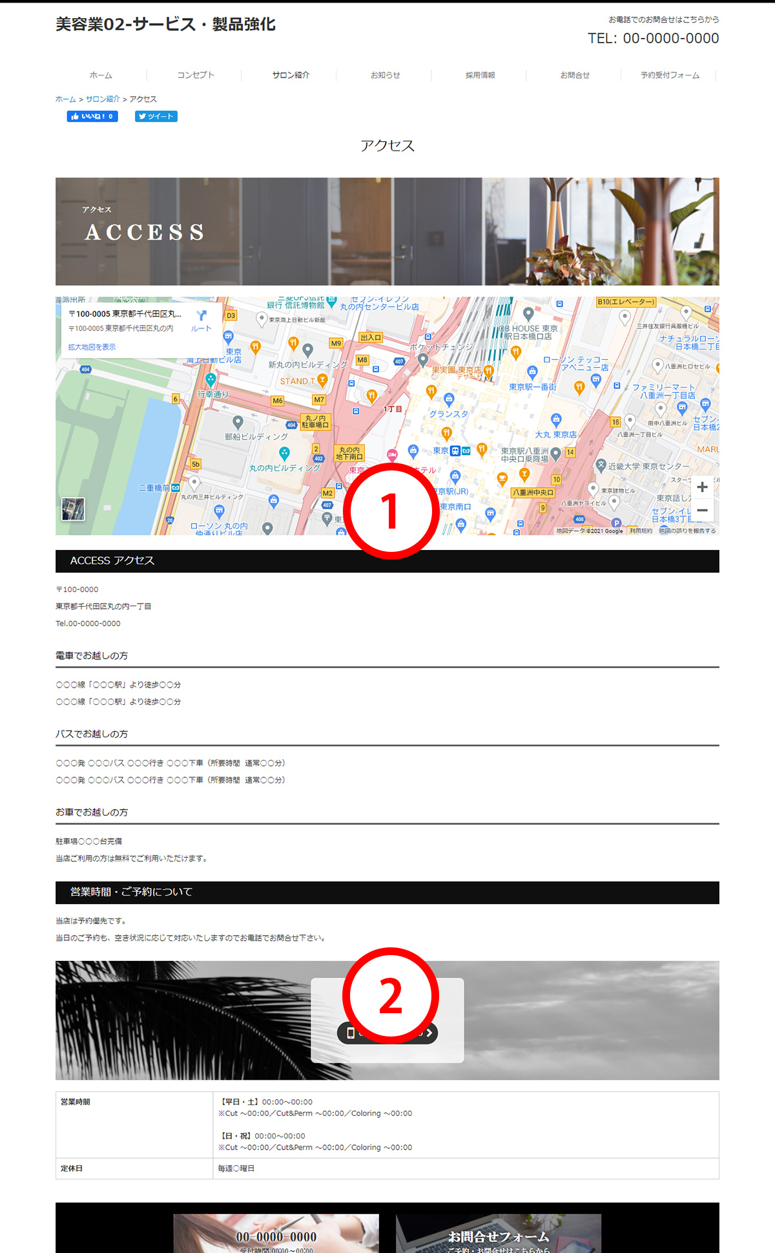Screen dimensions: 775x1253
Task: Click the STAND T restaurant pin
Action: click(322, 380)
